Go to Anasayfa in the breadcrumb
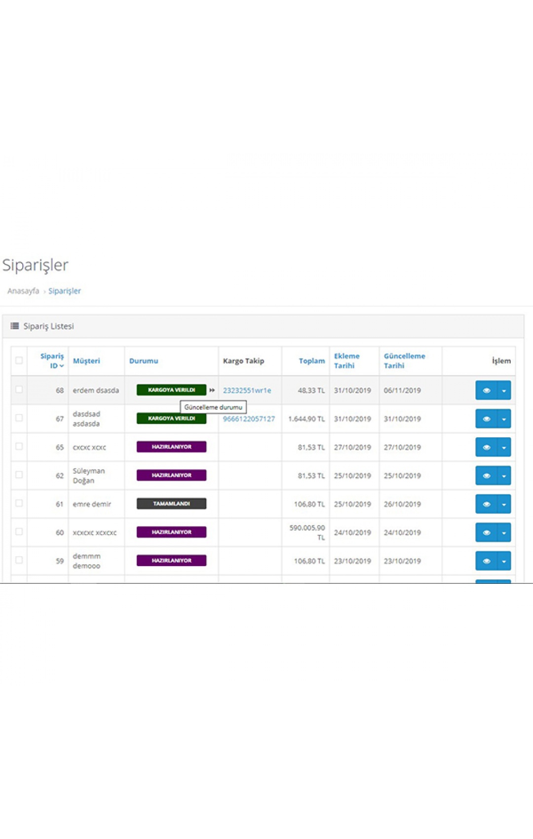The height and width of the screenshot is (839, 533). (x=23, y=291)
